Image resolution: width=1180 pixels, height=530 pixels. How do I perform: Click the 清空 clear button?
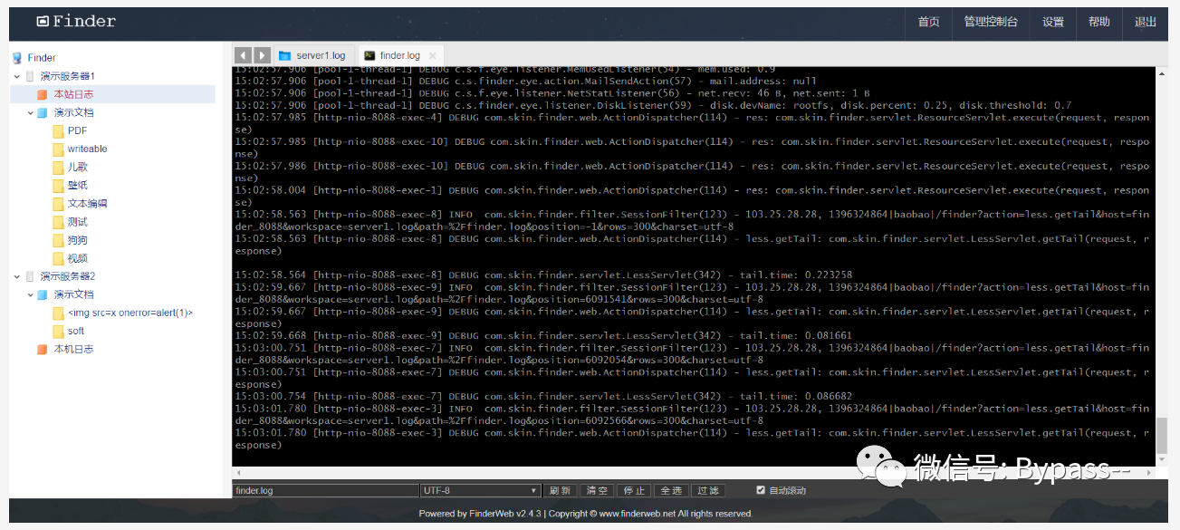pos(597,490)
